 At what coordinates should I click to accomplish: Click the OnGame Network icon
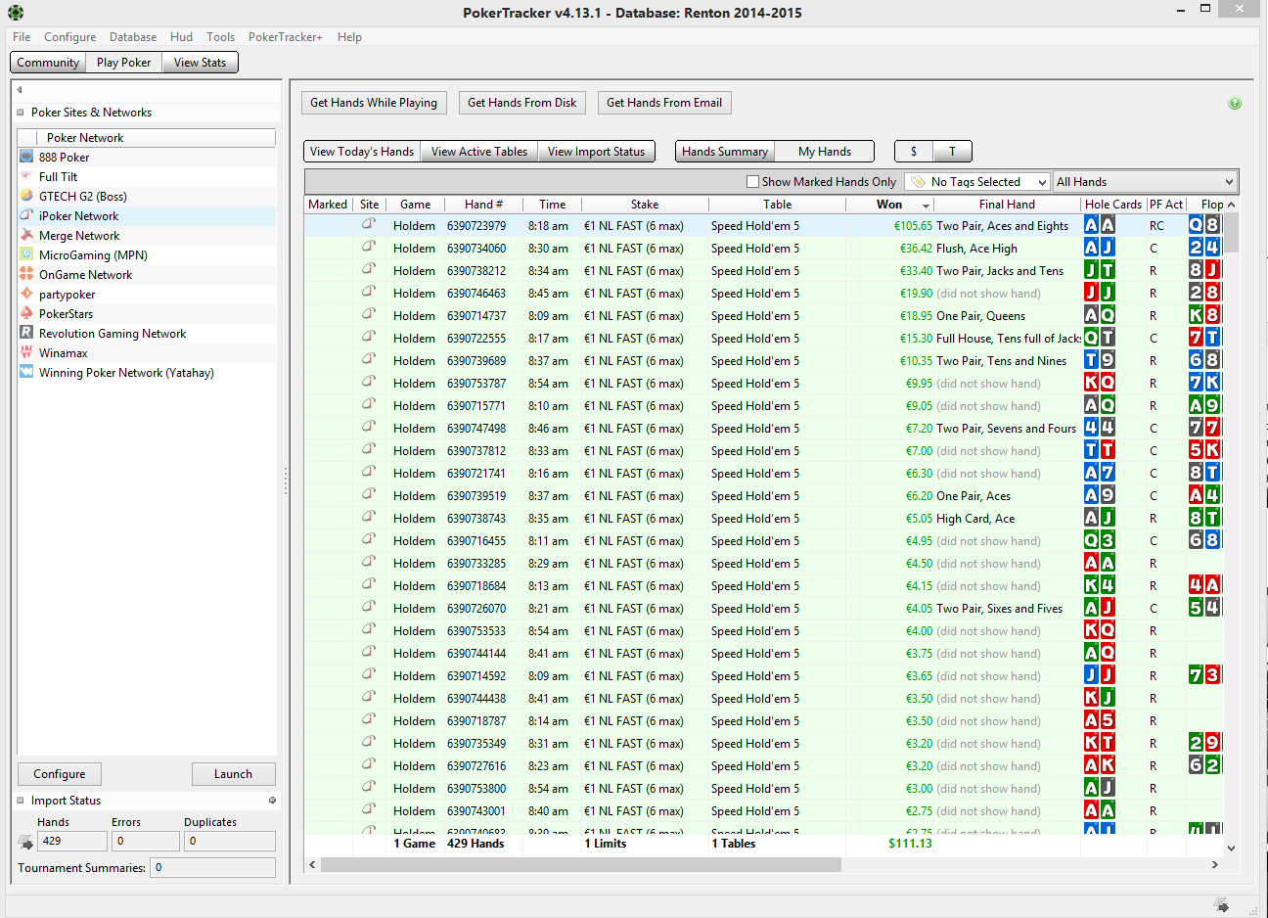(26, 274)
